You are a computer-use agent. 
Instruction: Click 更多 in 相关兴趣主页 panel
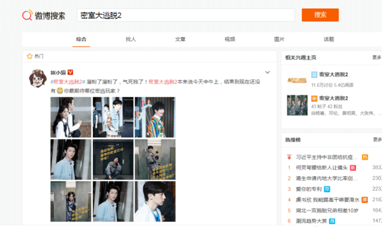coord(377,57)
